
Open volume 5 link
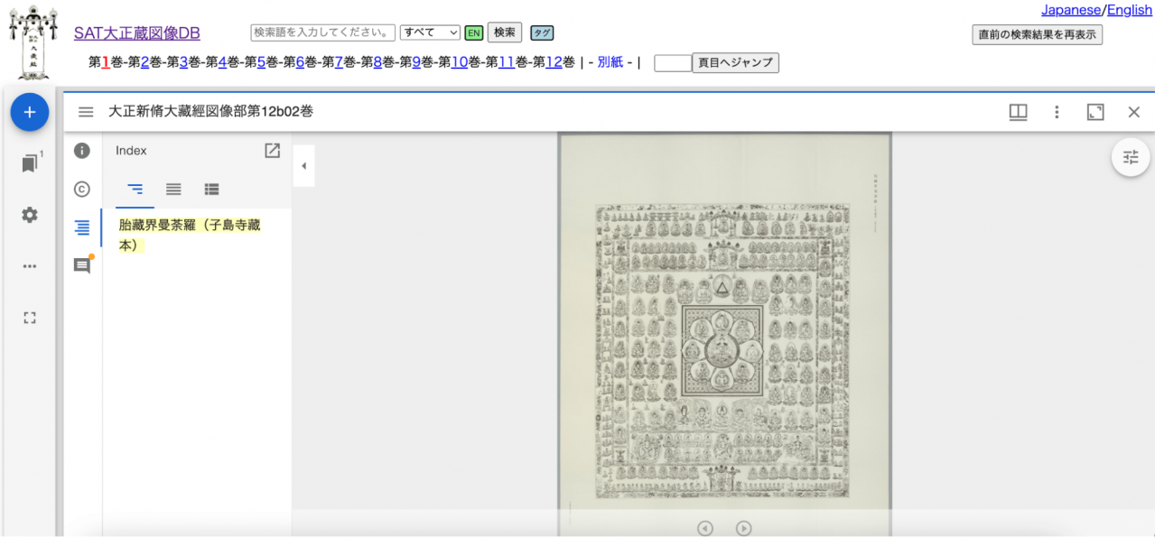point(261,62)
